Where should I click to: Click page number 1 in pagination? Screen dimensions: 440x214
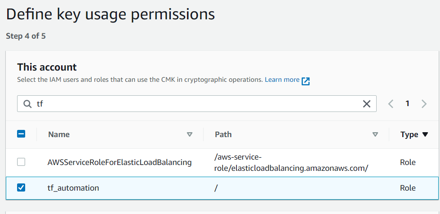pos(407,104)
